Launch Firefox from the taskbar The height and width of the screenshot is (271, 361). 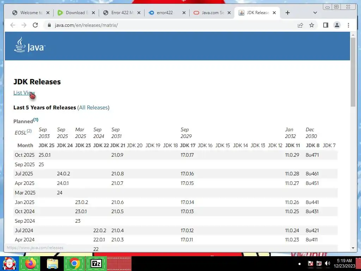click(x=30, y=263)
